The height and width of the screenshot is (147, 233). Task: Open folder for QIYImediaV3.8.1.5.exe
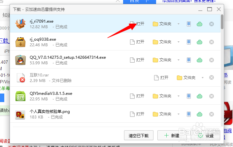point(162,96)
